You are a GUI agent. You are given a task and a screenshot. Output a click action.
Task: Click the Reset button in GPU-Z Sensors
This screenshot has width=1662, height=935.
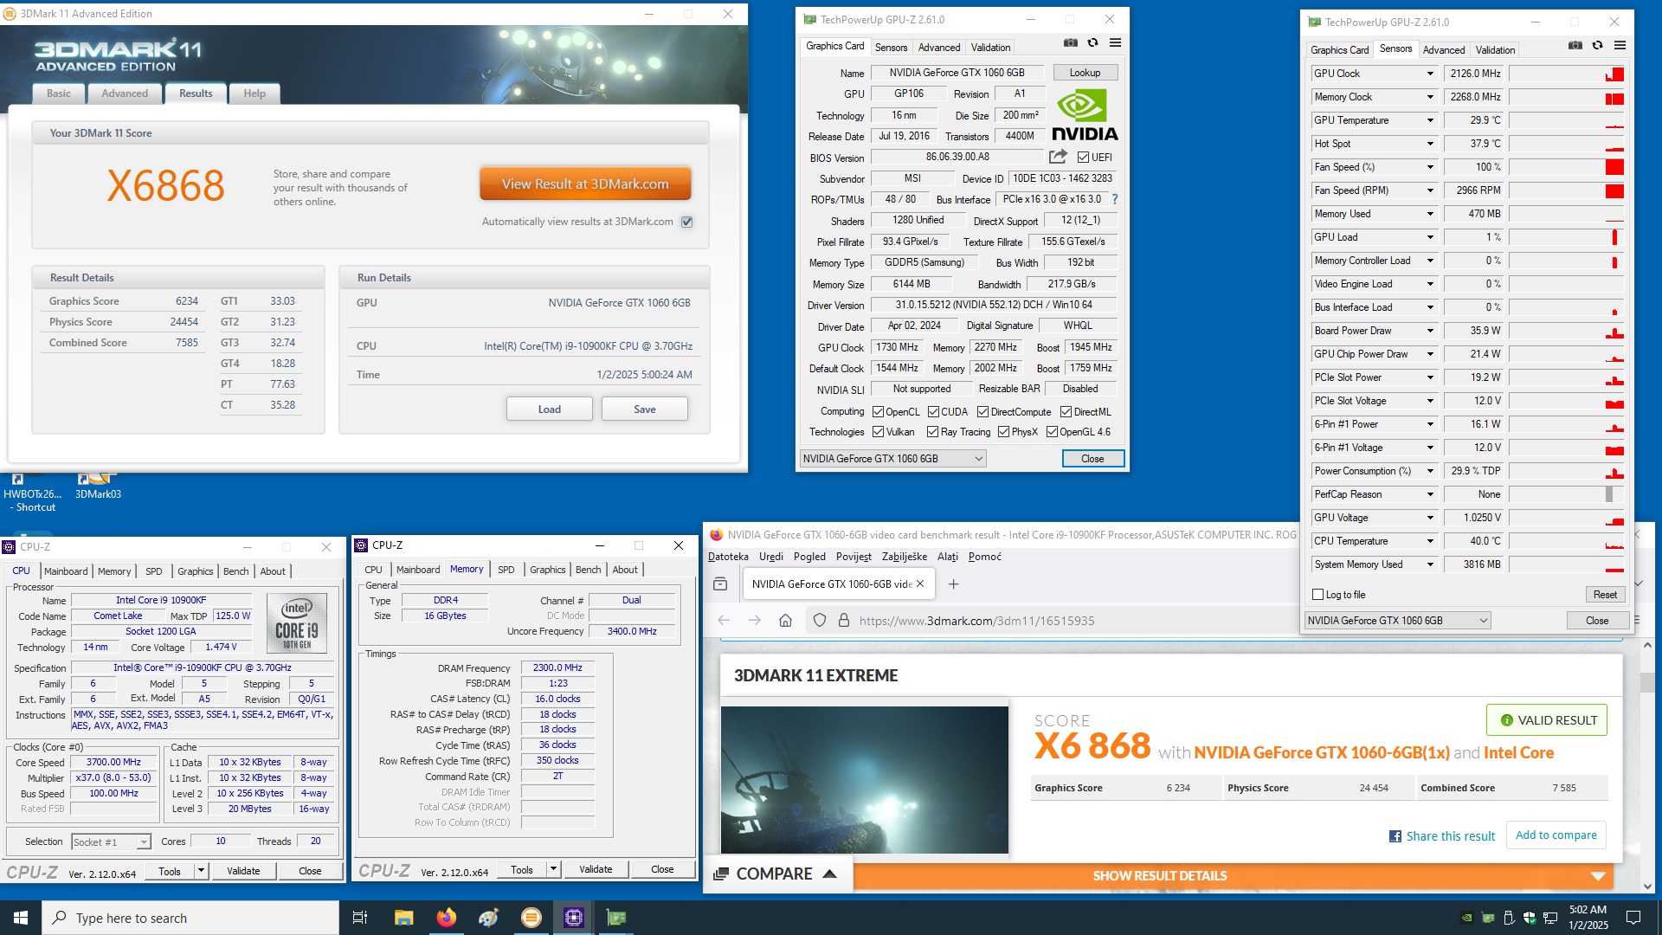[1605, 595]
